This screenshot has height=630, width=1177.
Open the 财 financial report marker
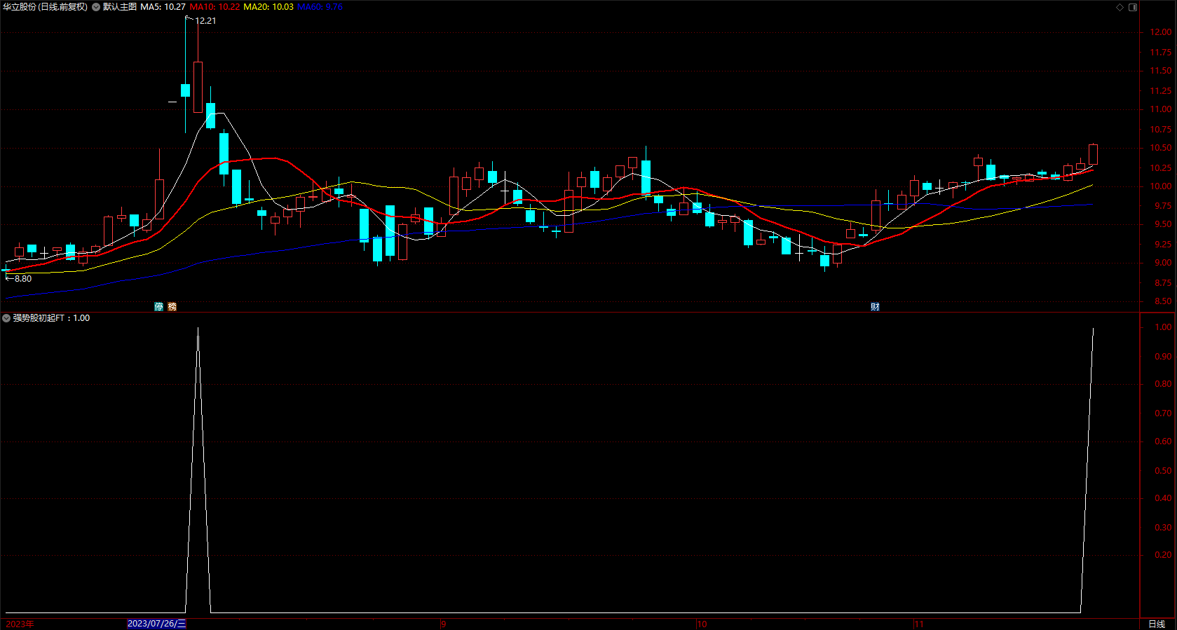875,307
